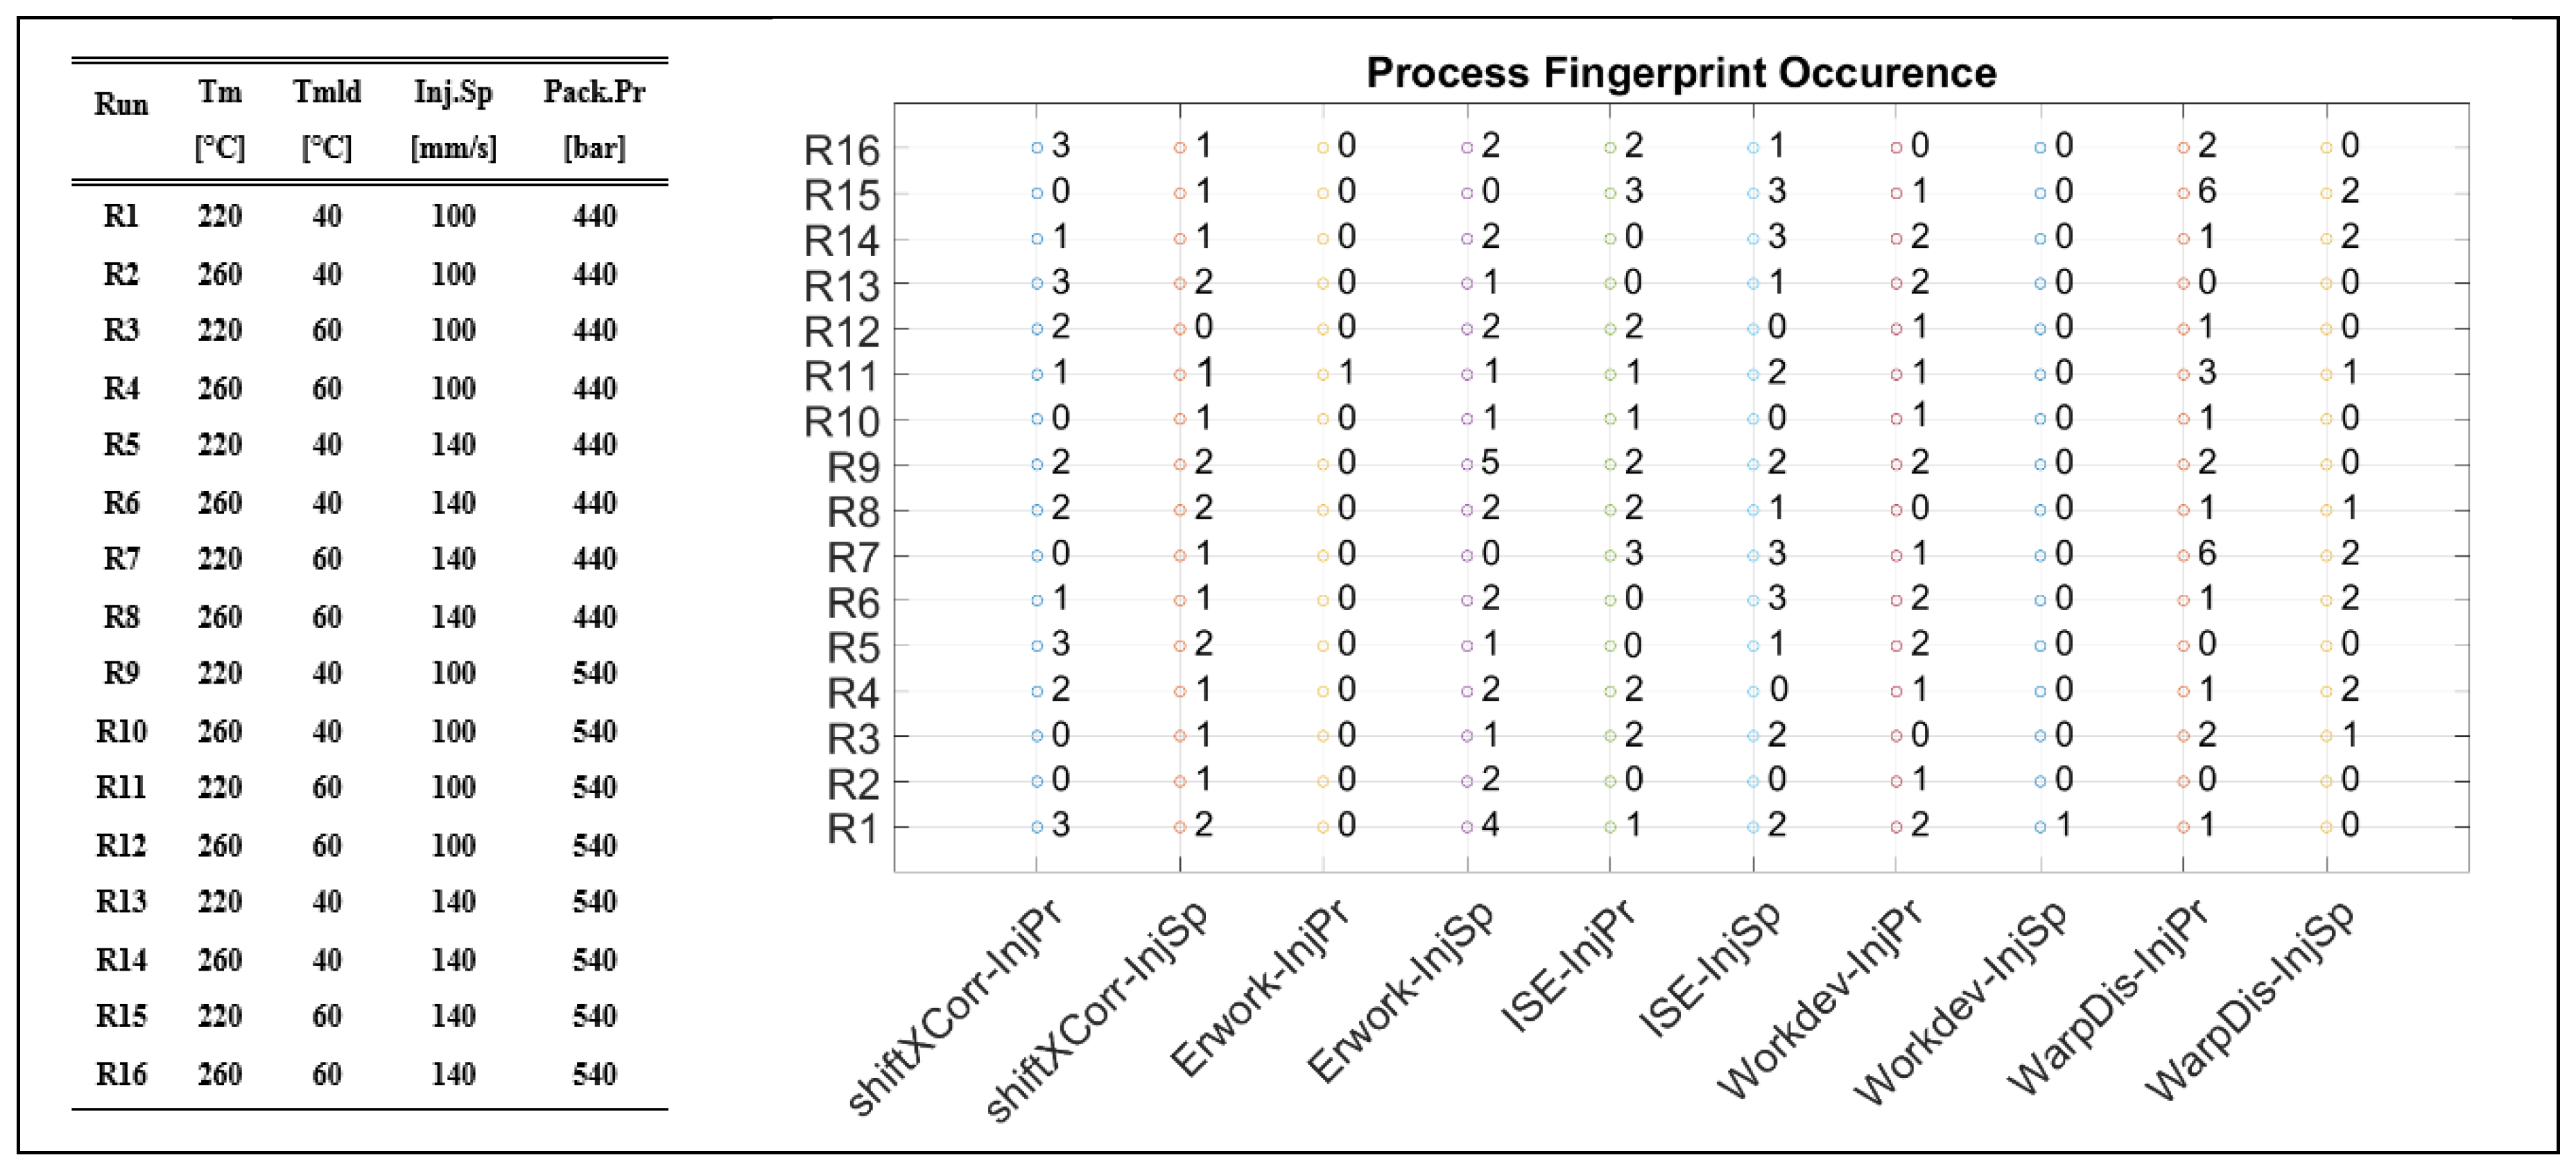Image resolution: width=2576 pixels, height=1171 pixels.
Task: Click the R11 Erwork-InjPr marker valued 1
Action: (x=1323, y=375)
